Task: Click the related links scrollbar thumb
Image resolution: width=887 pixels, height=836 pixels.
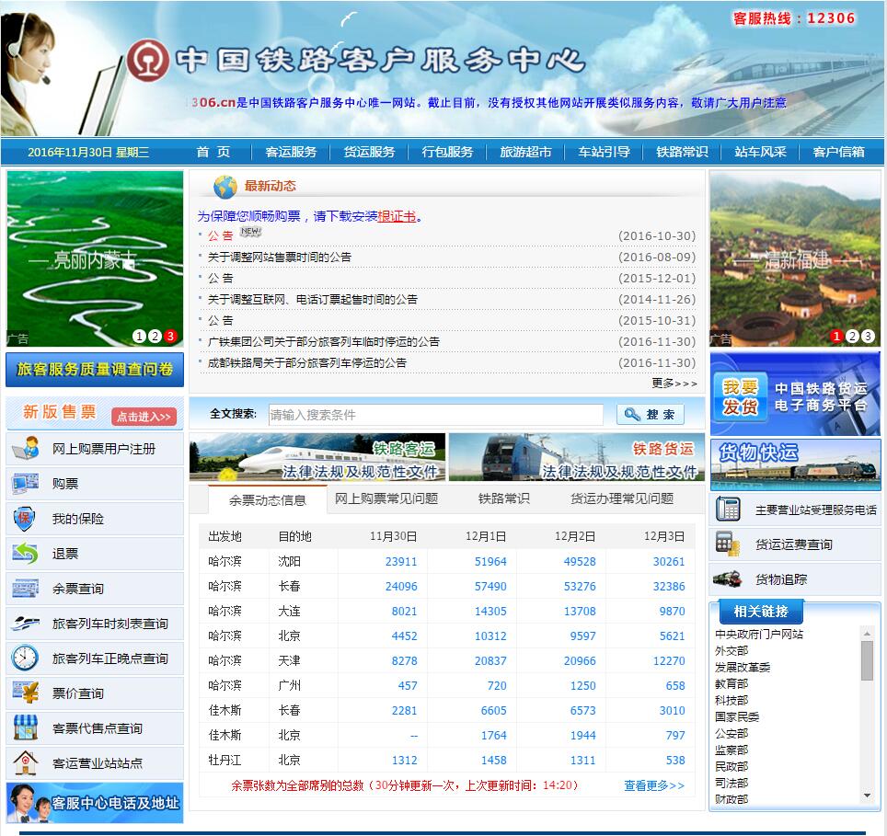Action: pos(867,661)
